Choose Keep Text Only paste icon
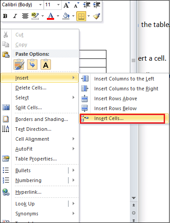The height and width of the screenshot is (223, 170). pyautogui.click(x=46, y=64)
